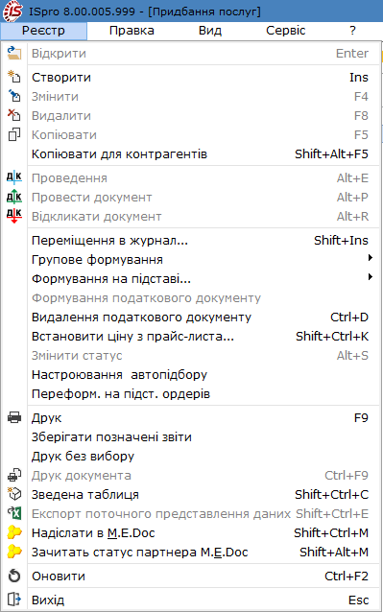Viewport: 383px width, 612px height.
Task: Open the question mark help menu
Action: [352, 31]
